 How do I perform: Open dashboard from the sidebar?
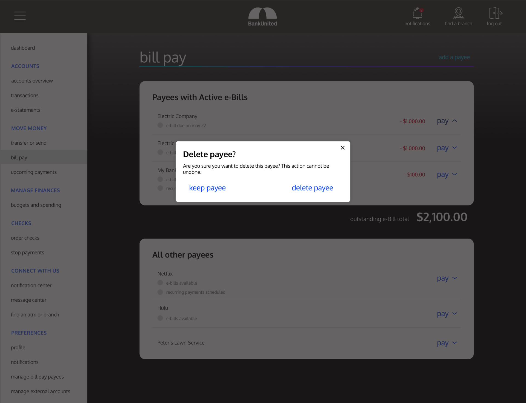point(23,48)
